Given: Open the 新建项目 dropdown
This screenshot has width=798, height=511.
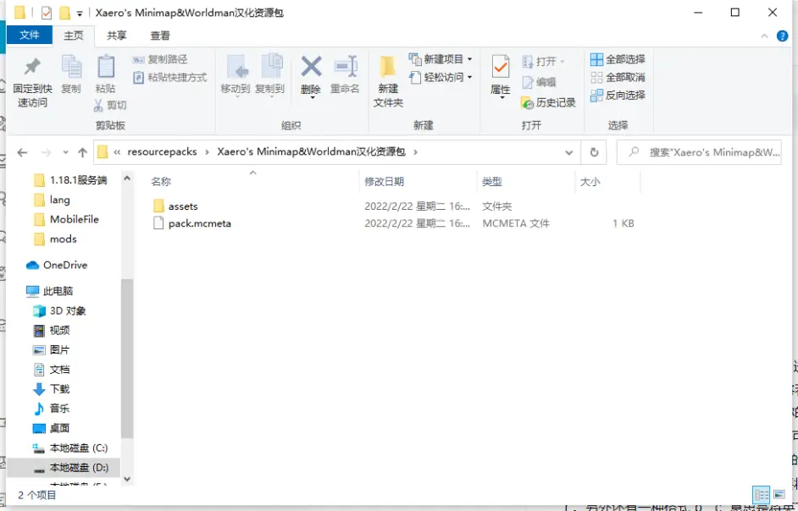Looking at the screenshot, I should click(441, 59).
